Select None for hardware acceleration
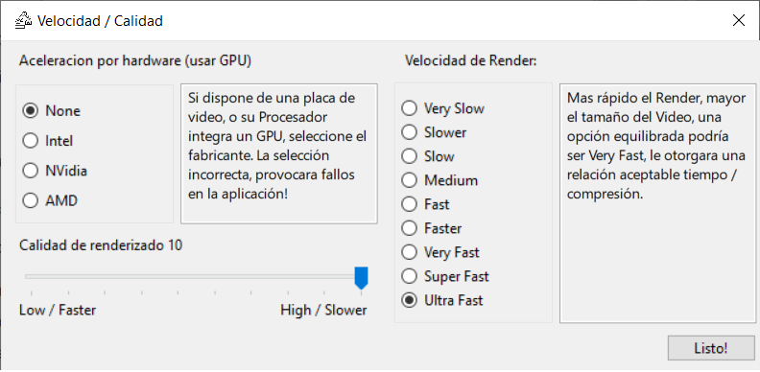The image size is (760, 372). pyautogui.click(x=52, y=111)
